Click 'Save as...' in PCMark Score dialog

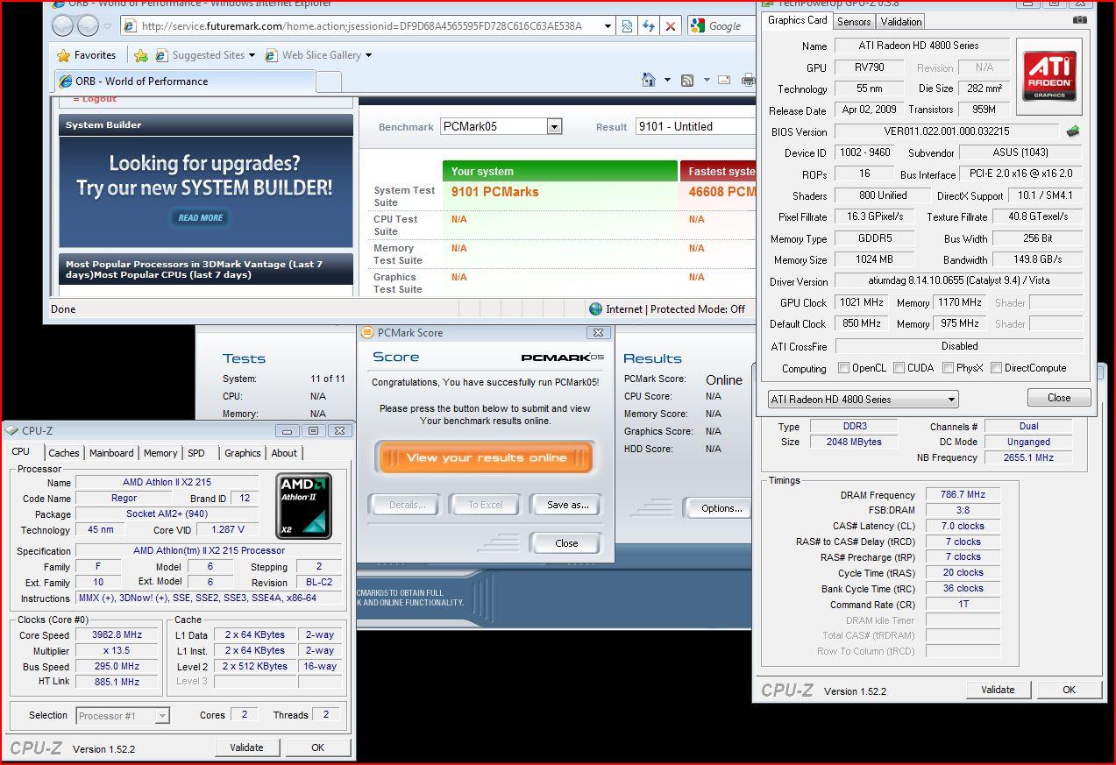[567, 505]
